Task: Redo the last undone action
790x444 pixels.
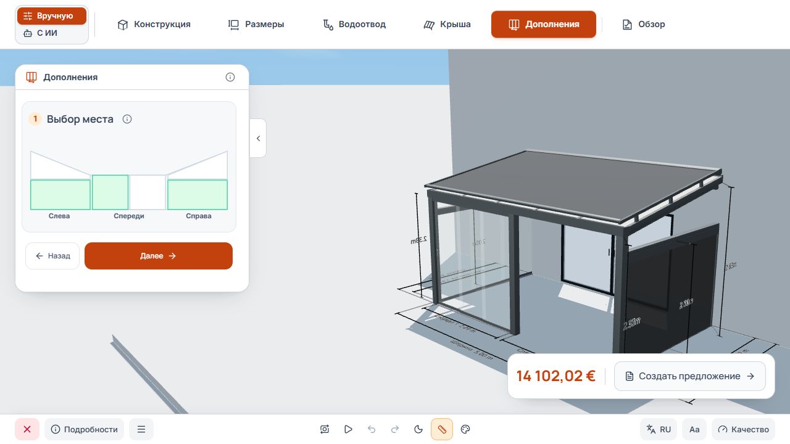Action: point(395,429)
